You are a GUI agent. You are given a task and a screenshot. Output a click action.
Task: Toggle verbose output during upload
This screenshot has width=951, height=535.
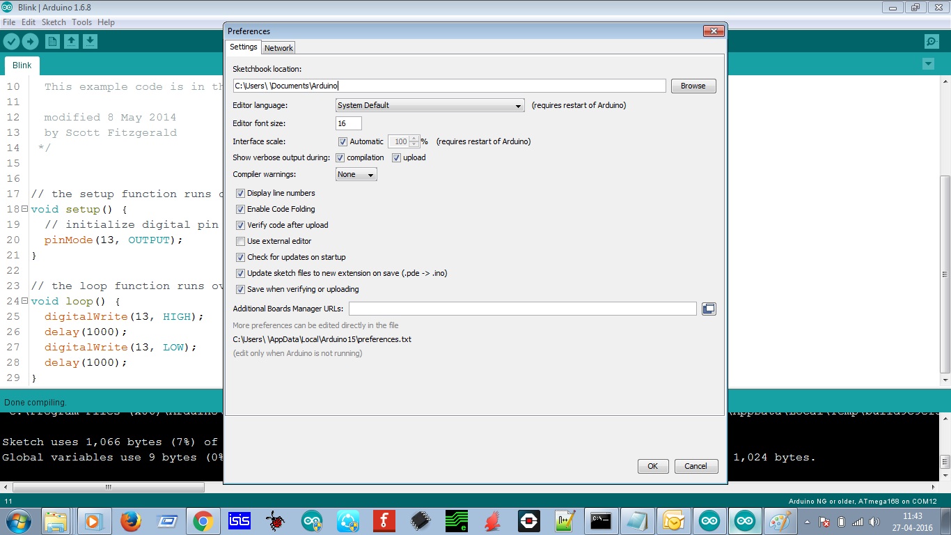point(396,157)
